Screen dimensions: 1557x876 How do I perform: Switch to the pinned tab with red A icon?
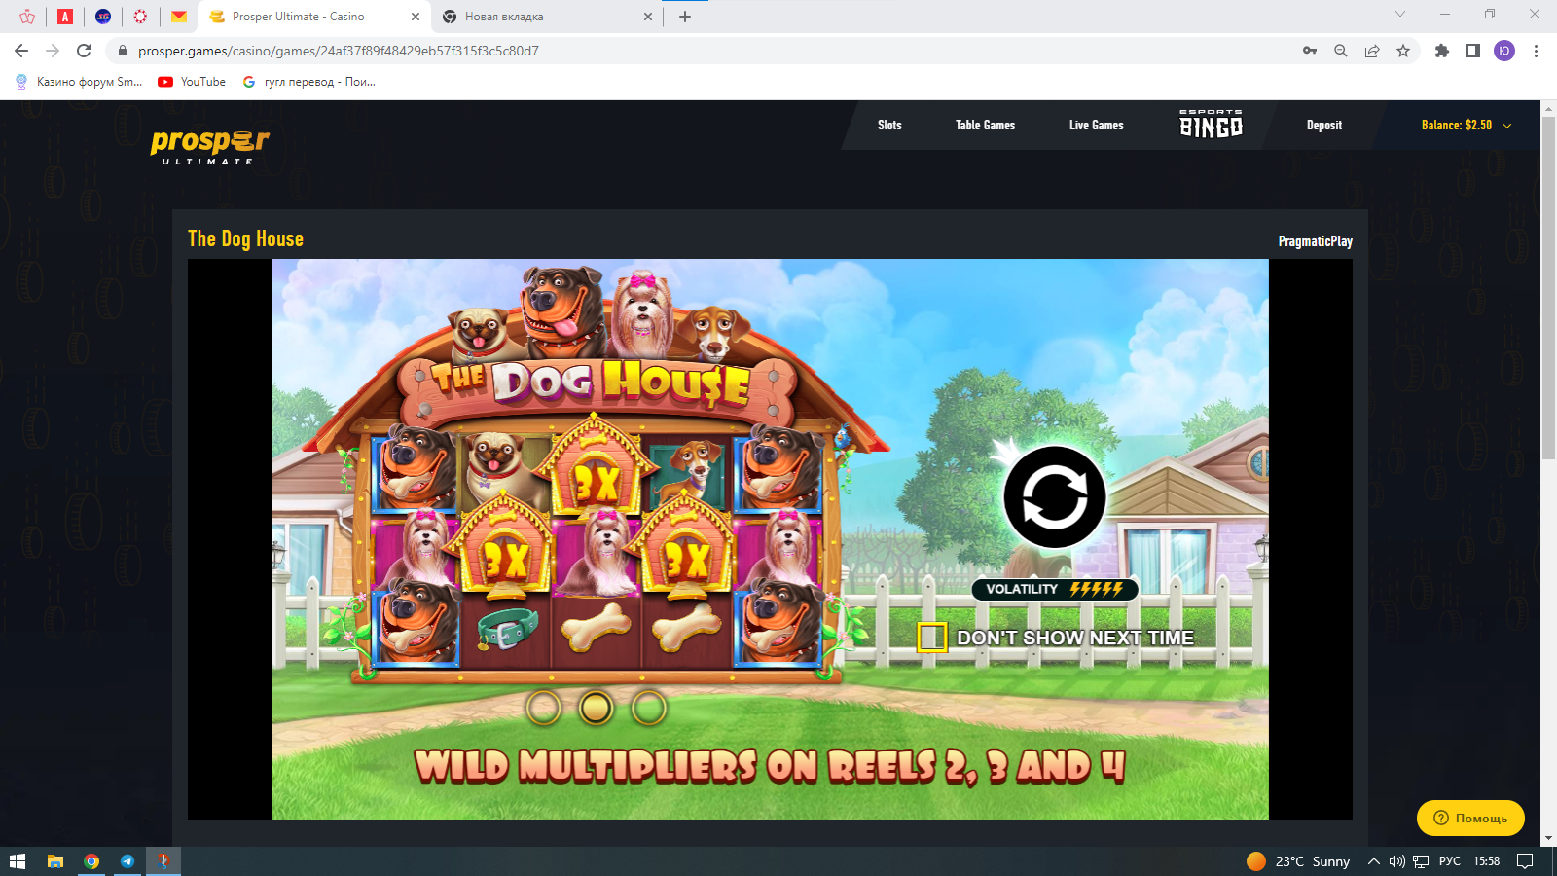click(x=65, y=17)
